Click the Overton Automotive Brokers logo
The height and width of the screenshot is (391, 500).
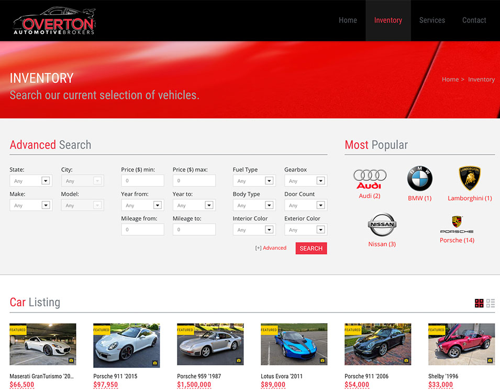tap(54, 21)
